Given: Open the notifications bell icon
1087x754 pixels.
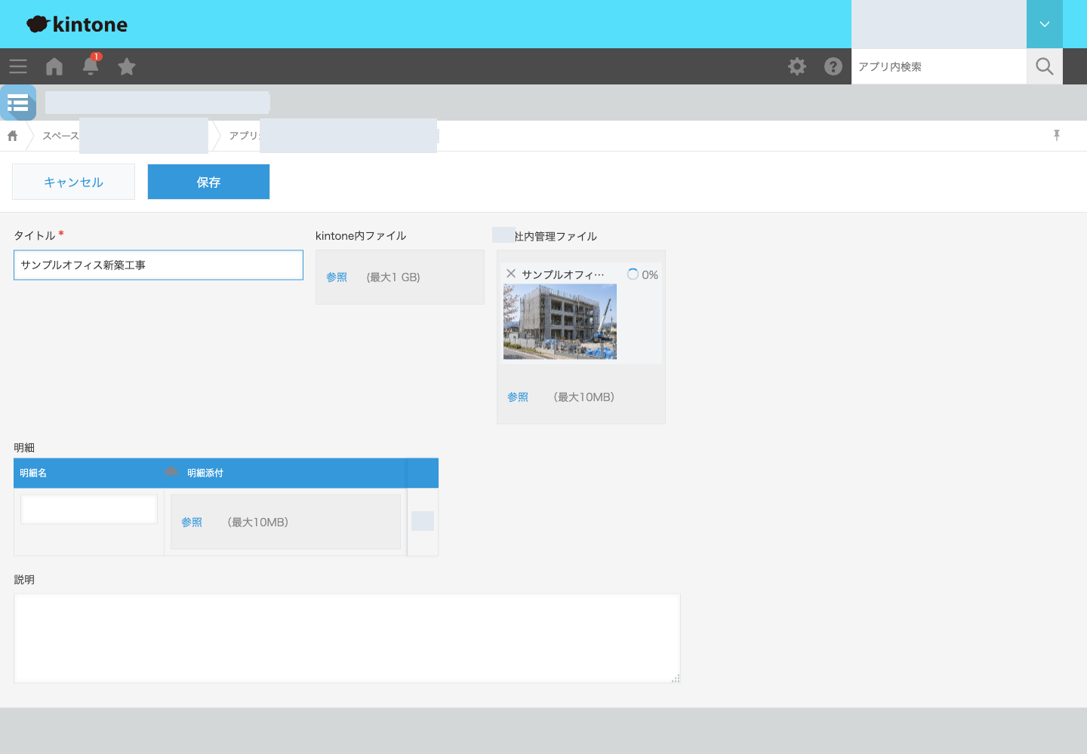Looking at the screenshot, I should (x=91, y=66).
